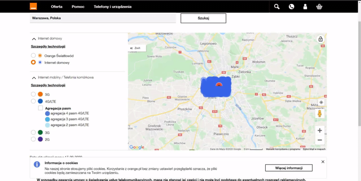Click the green 3G color swatch

(x=40, y=132)
